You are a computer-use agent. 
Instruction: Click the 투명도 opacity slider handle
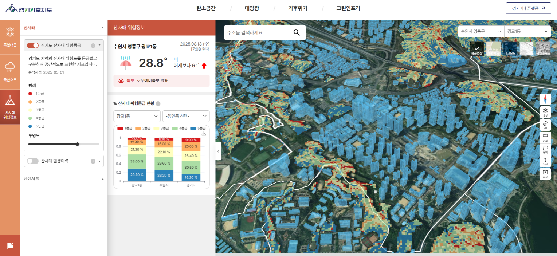(77, 144)
